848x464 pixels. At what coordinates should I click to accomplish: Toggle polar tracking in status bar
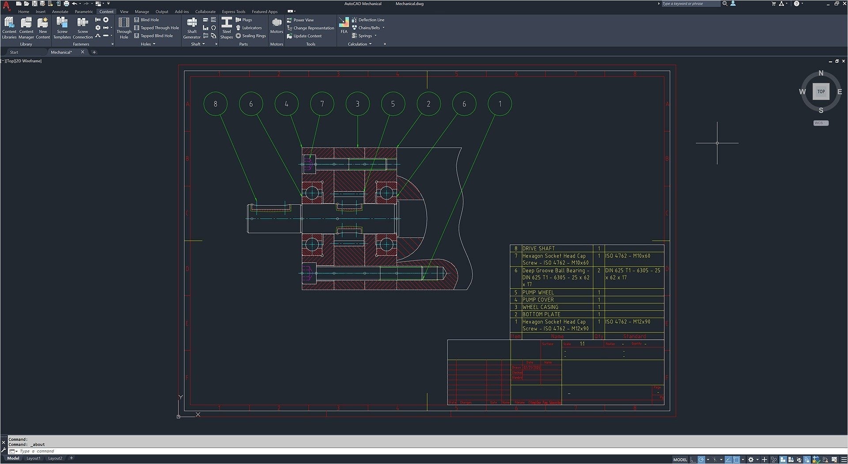coord(701,460)
